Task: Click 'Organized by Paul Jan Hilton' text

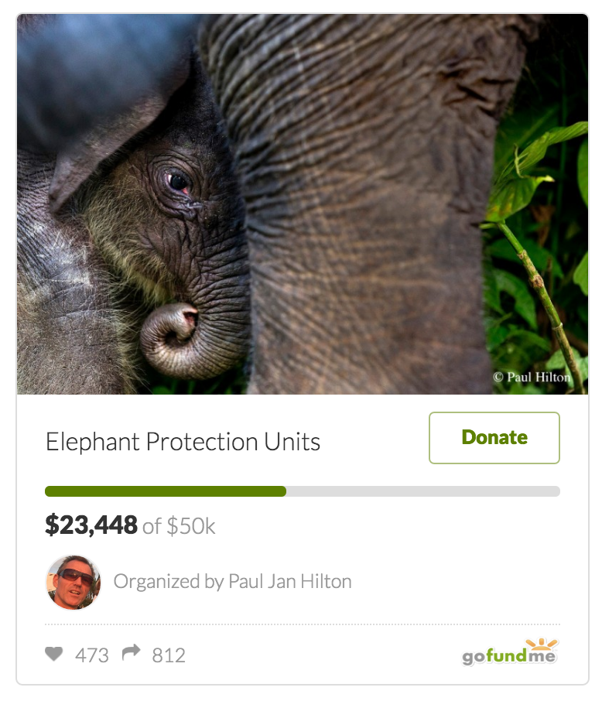Action: click(233, 582)
